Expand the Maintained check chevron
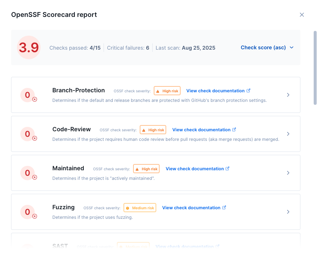 coord(288,173)
